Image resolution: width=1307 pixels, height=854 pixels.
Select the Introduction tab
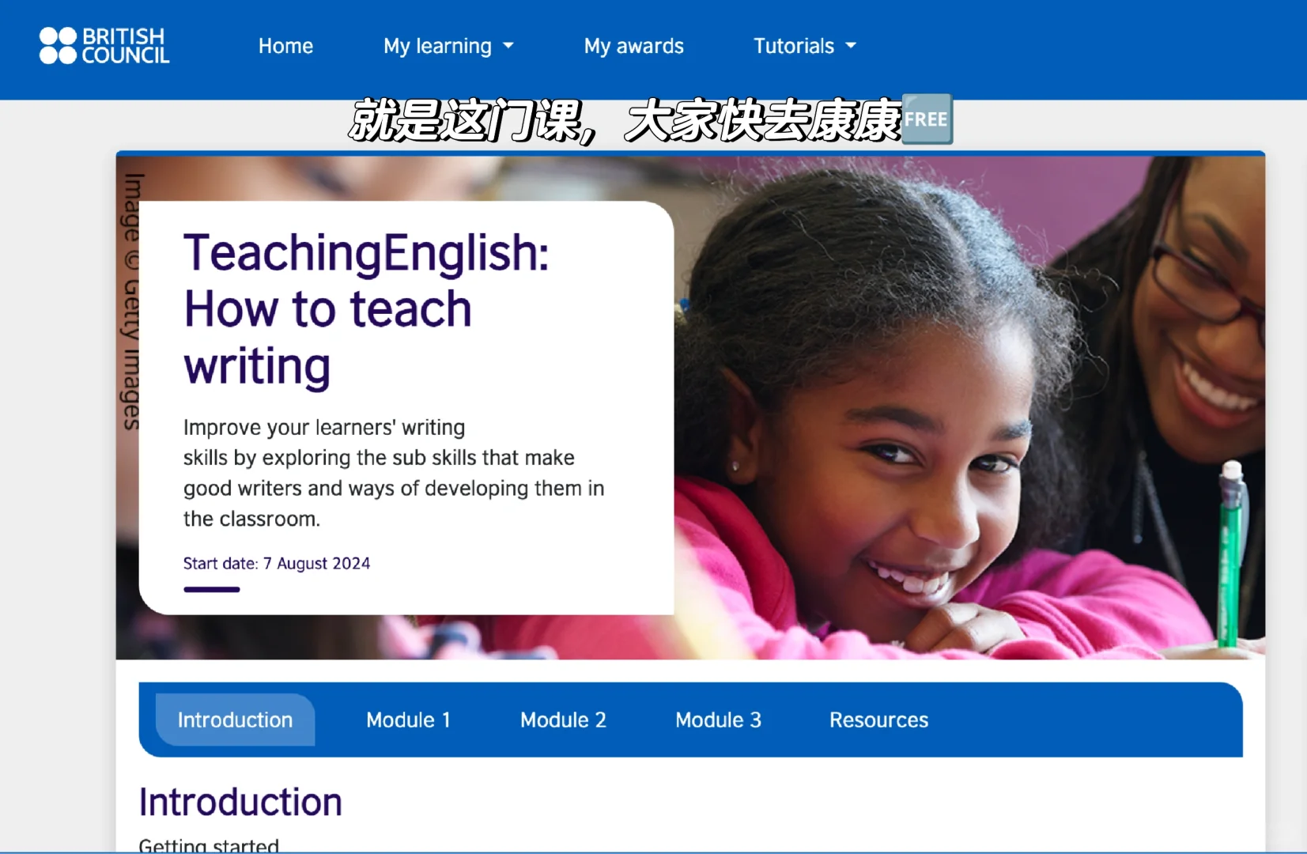(x=235, y=720)
